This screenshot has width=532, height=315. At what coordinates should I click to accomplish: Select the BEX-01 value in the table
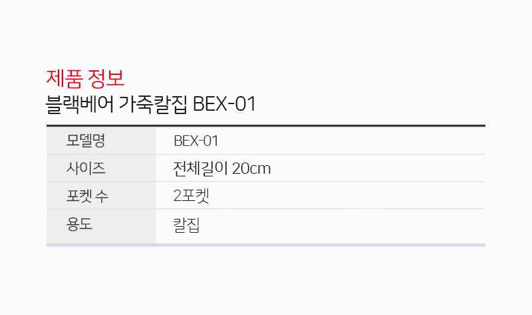(x=196, y=141)
